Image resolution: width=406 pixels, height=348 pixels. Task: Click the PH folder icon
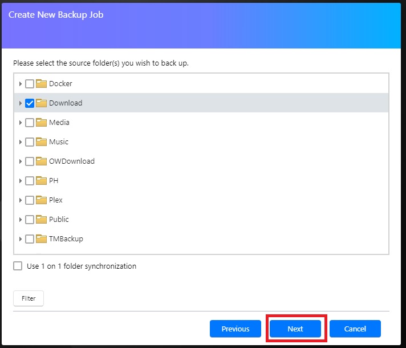tap(41, 181)
